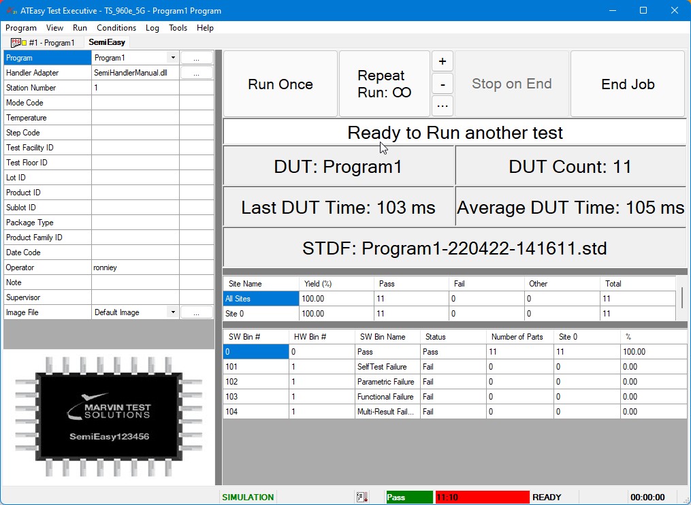Click the DUT Count: 11 panel
Viewport: 691px width, 505px height.
tap(571, 166)
